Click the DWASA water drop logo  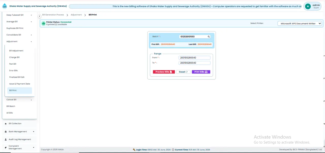coord(5,6)
